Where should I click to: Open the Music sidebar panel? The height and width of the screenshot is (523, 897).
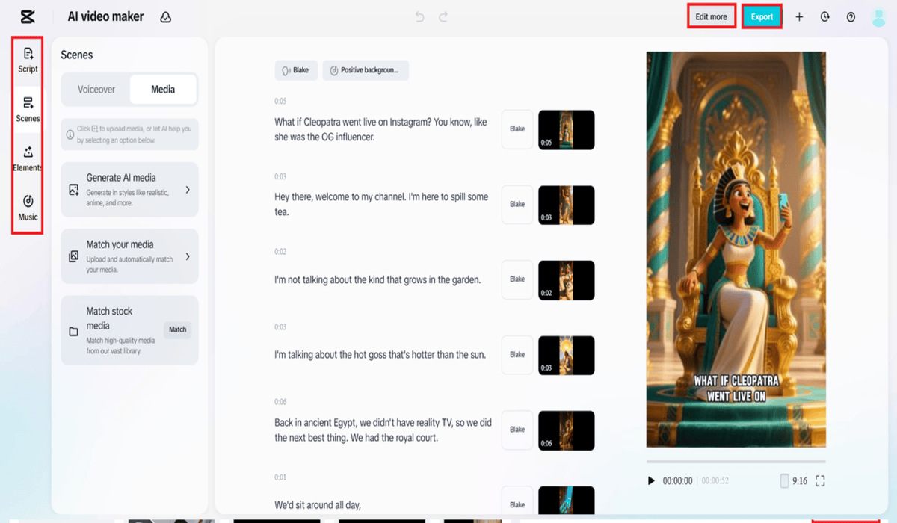tap(28, 208)
